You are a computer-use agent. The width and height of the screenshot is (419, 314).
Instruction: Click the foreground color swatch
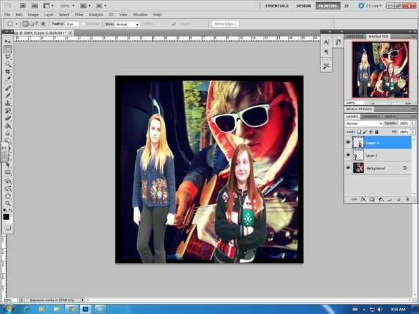click(x=6, y=217)
